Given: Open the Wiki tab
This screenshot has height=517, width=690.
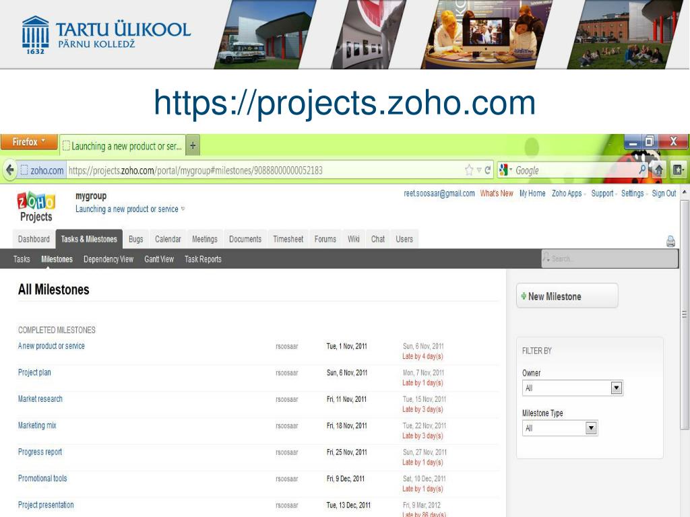Looking at the screenshot, I should tap(353, 239).
